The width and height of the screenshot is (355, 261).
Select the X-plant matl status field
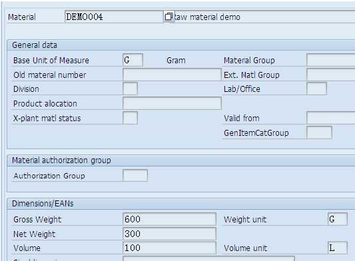coord(130,118)
